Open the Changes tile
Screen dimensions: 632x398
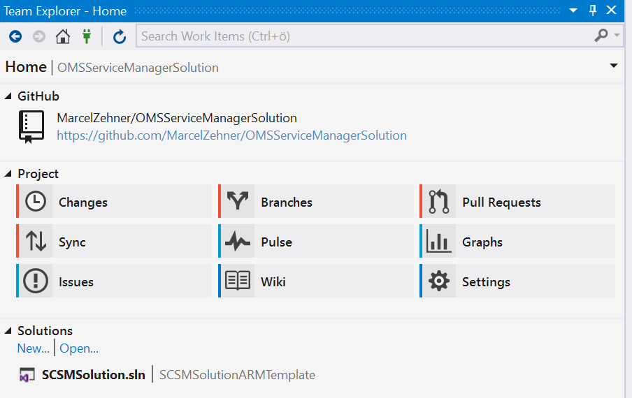114,202
